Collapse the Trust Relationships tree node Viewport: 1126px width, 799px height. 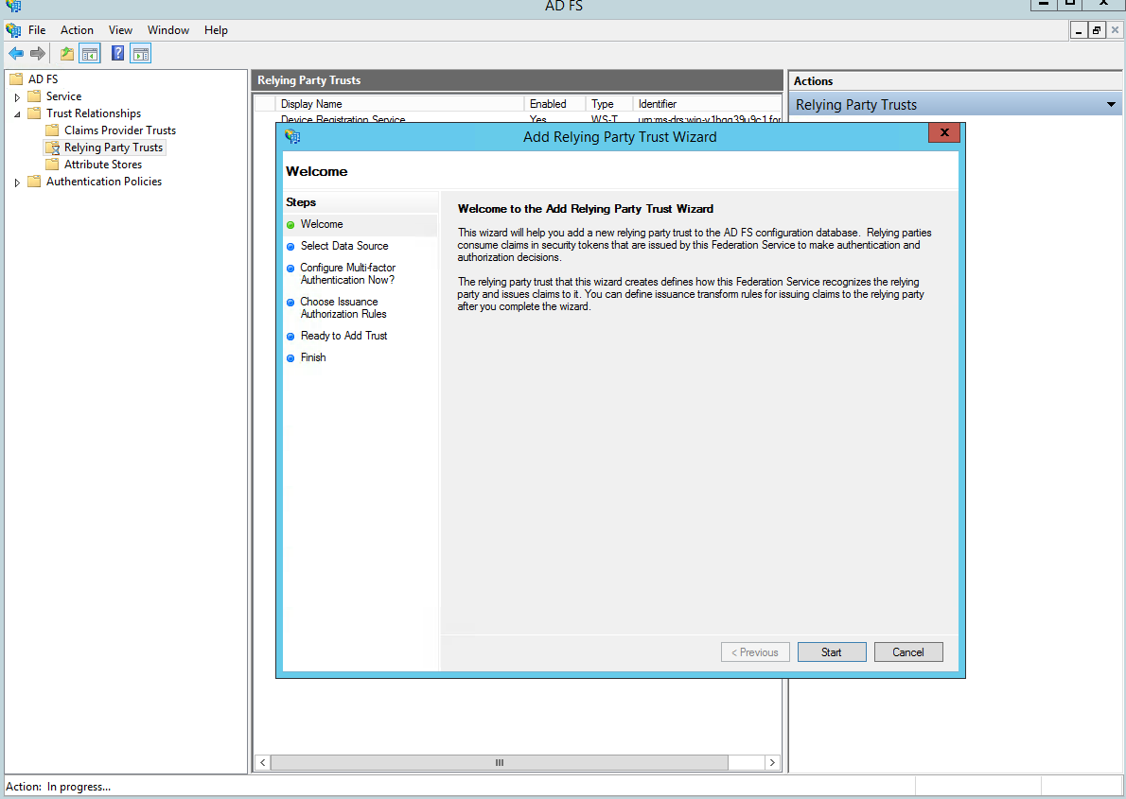click(17, 114)
